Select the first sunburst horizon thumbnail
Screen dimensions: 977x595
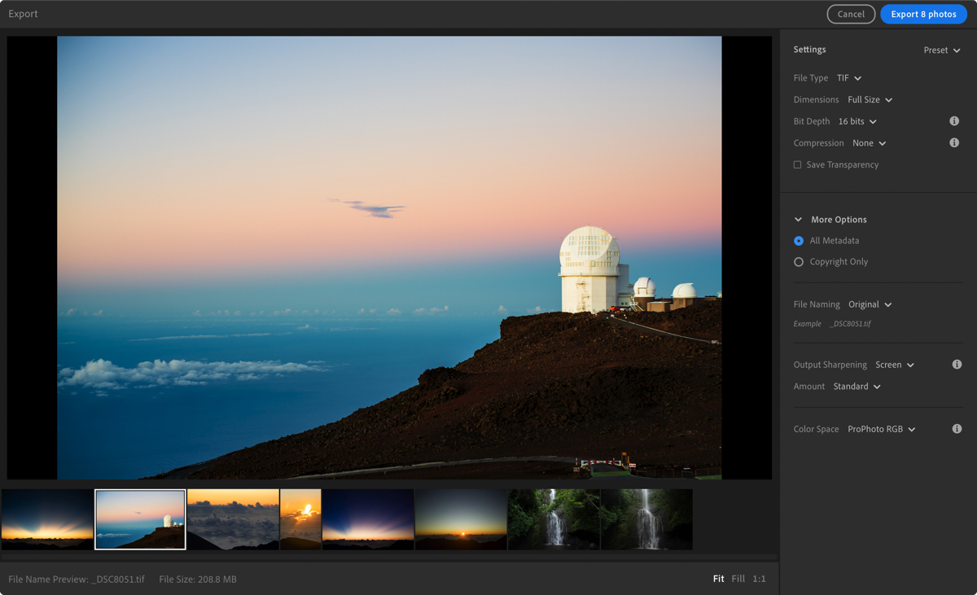click(47, 519)
